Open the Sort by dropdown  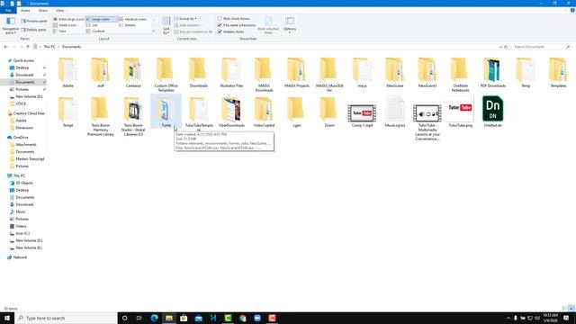[166, 26]
